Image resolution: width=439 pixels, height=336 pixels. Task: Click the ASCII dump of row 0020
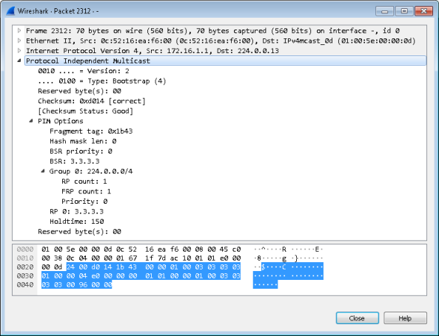coord(288,267)
